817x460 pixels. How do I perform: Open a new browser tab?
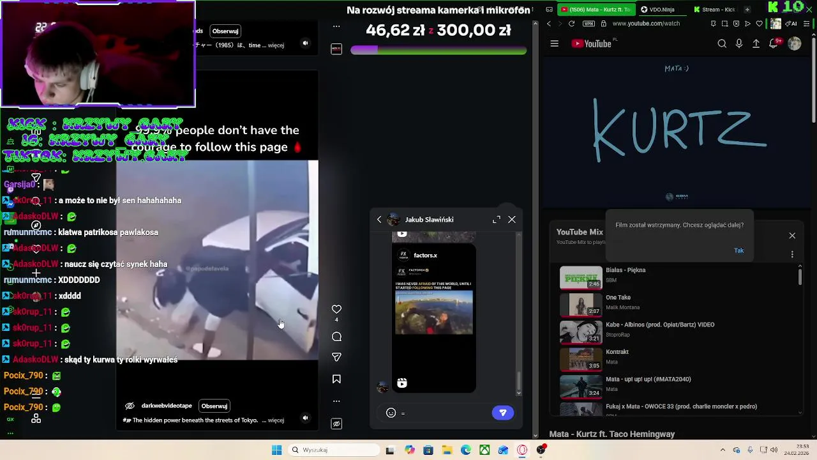point(747,10)
